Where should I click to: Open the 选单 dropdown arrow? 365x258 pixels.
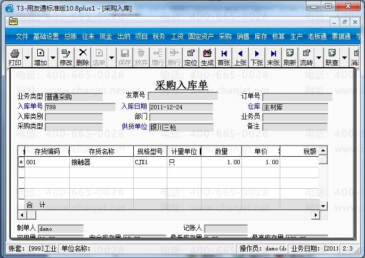(x=112, y=58)
